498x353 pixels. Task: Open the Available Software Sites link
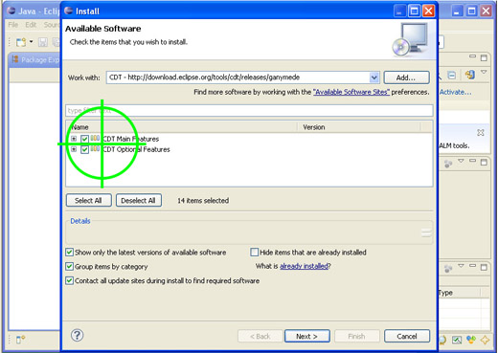click(x=351, y=92)
